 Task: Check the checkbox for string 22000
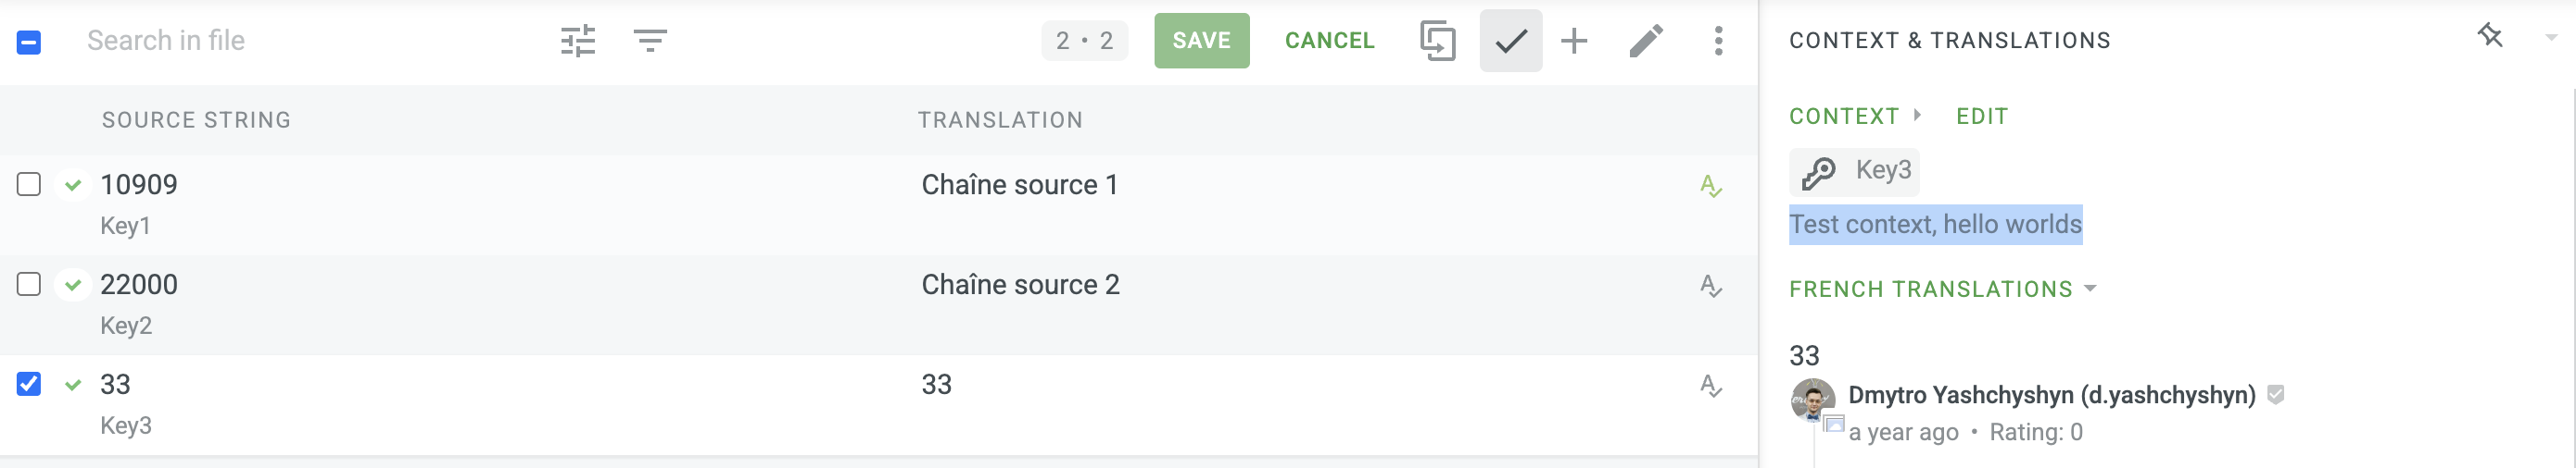click(x=29, y=284)
